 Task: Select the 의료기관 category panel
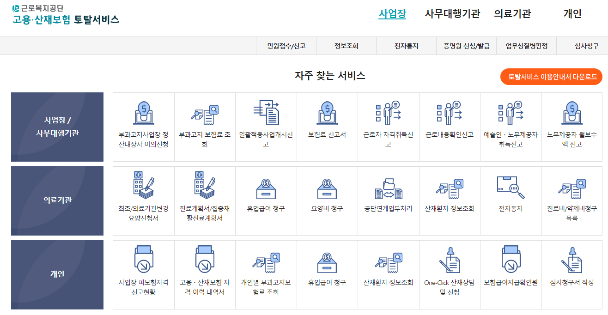click(57, 201)
